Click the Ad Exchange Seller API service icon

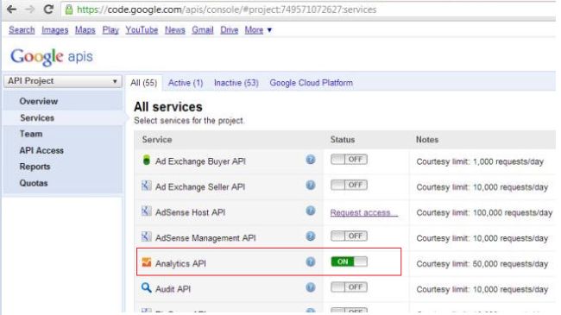pos(146,186)
